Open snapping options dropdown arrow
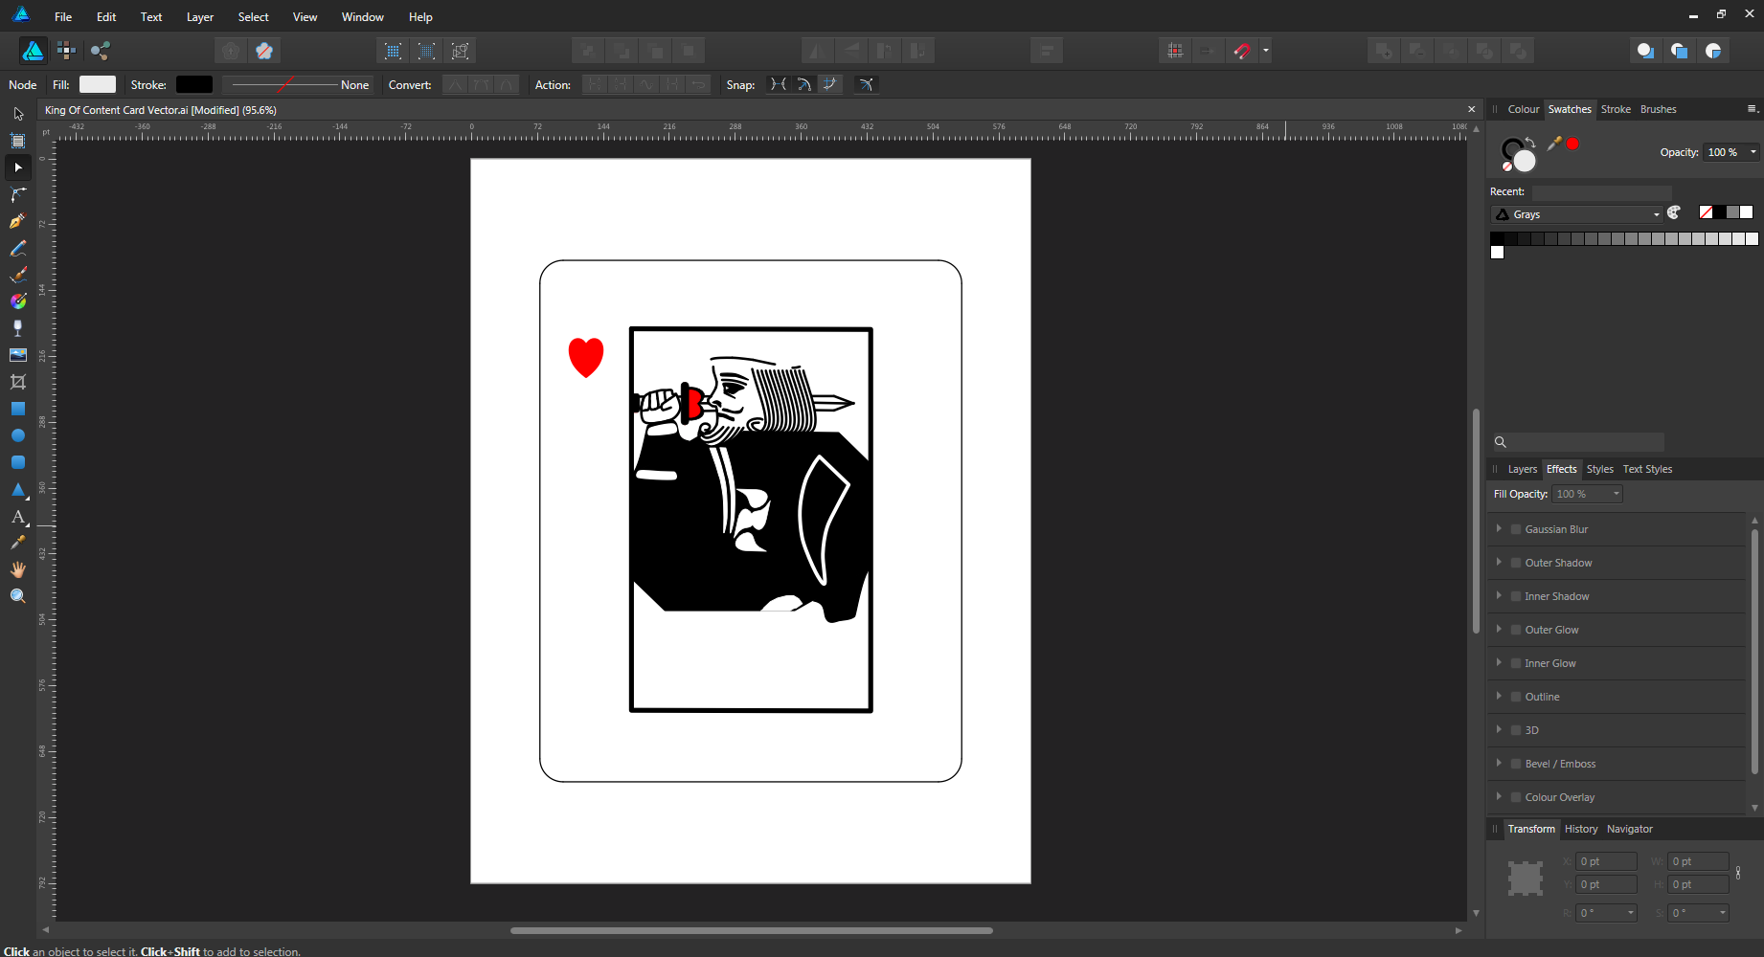Viewport: 1764px width, 957px height. [1266, 51]
